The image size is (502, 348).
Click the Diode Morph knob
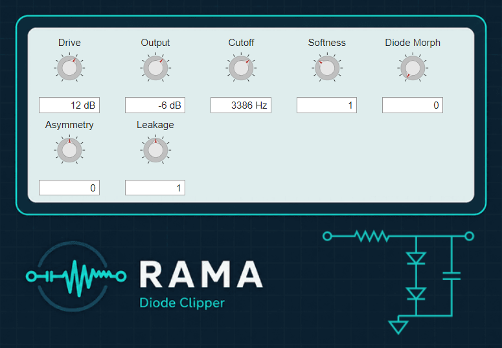413,68
